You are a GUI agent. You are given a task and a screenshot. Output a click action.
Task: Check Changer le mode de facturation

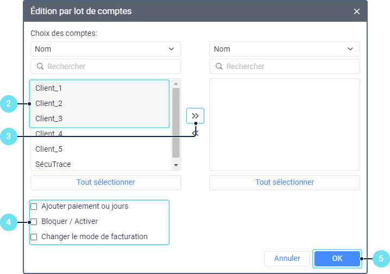pyautogui.click(x=34, y=237)
